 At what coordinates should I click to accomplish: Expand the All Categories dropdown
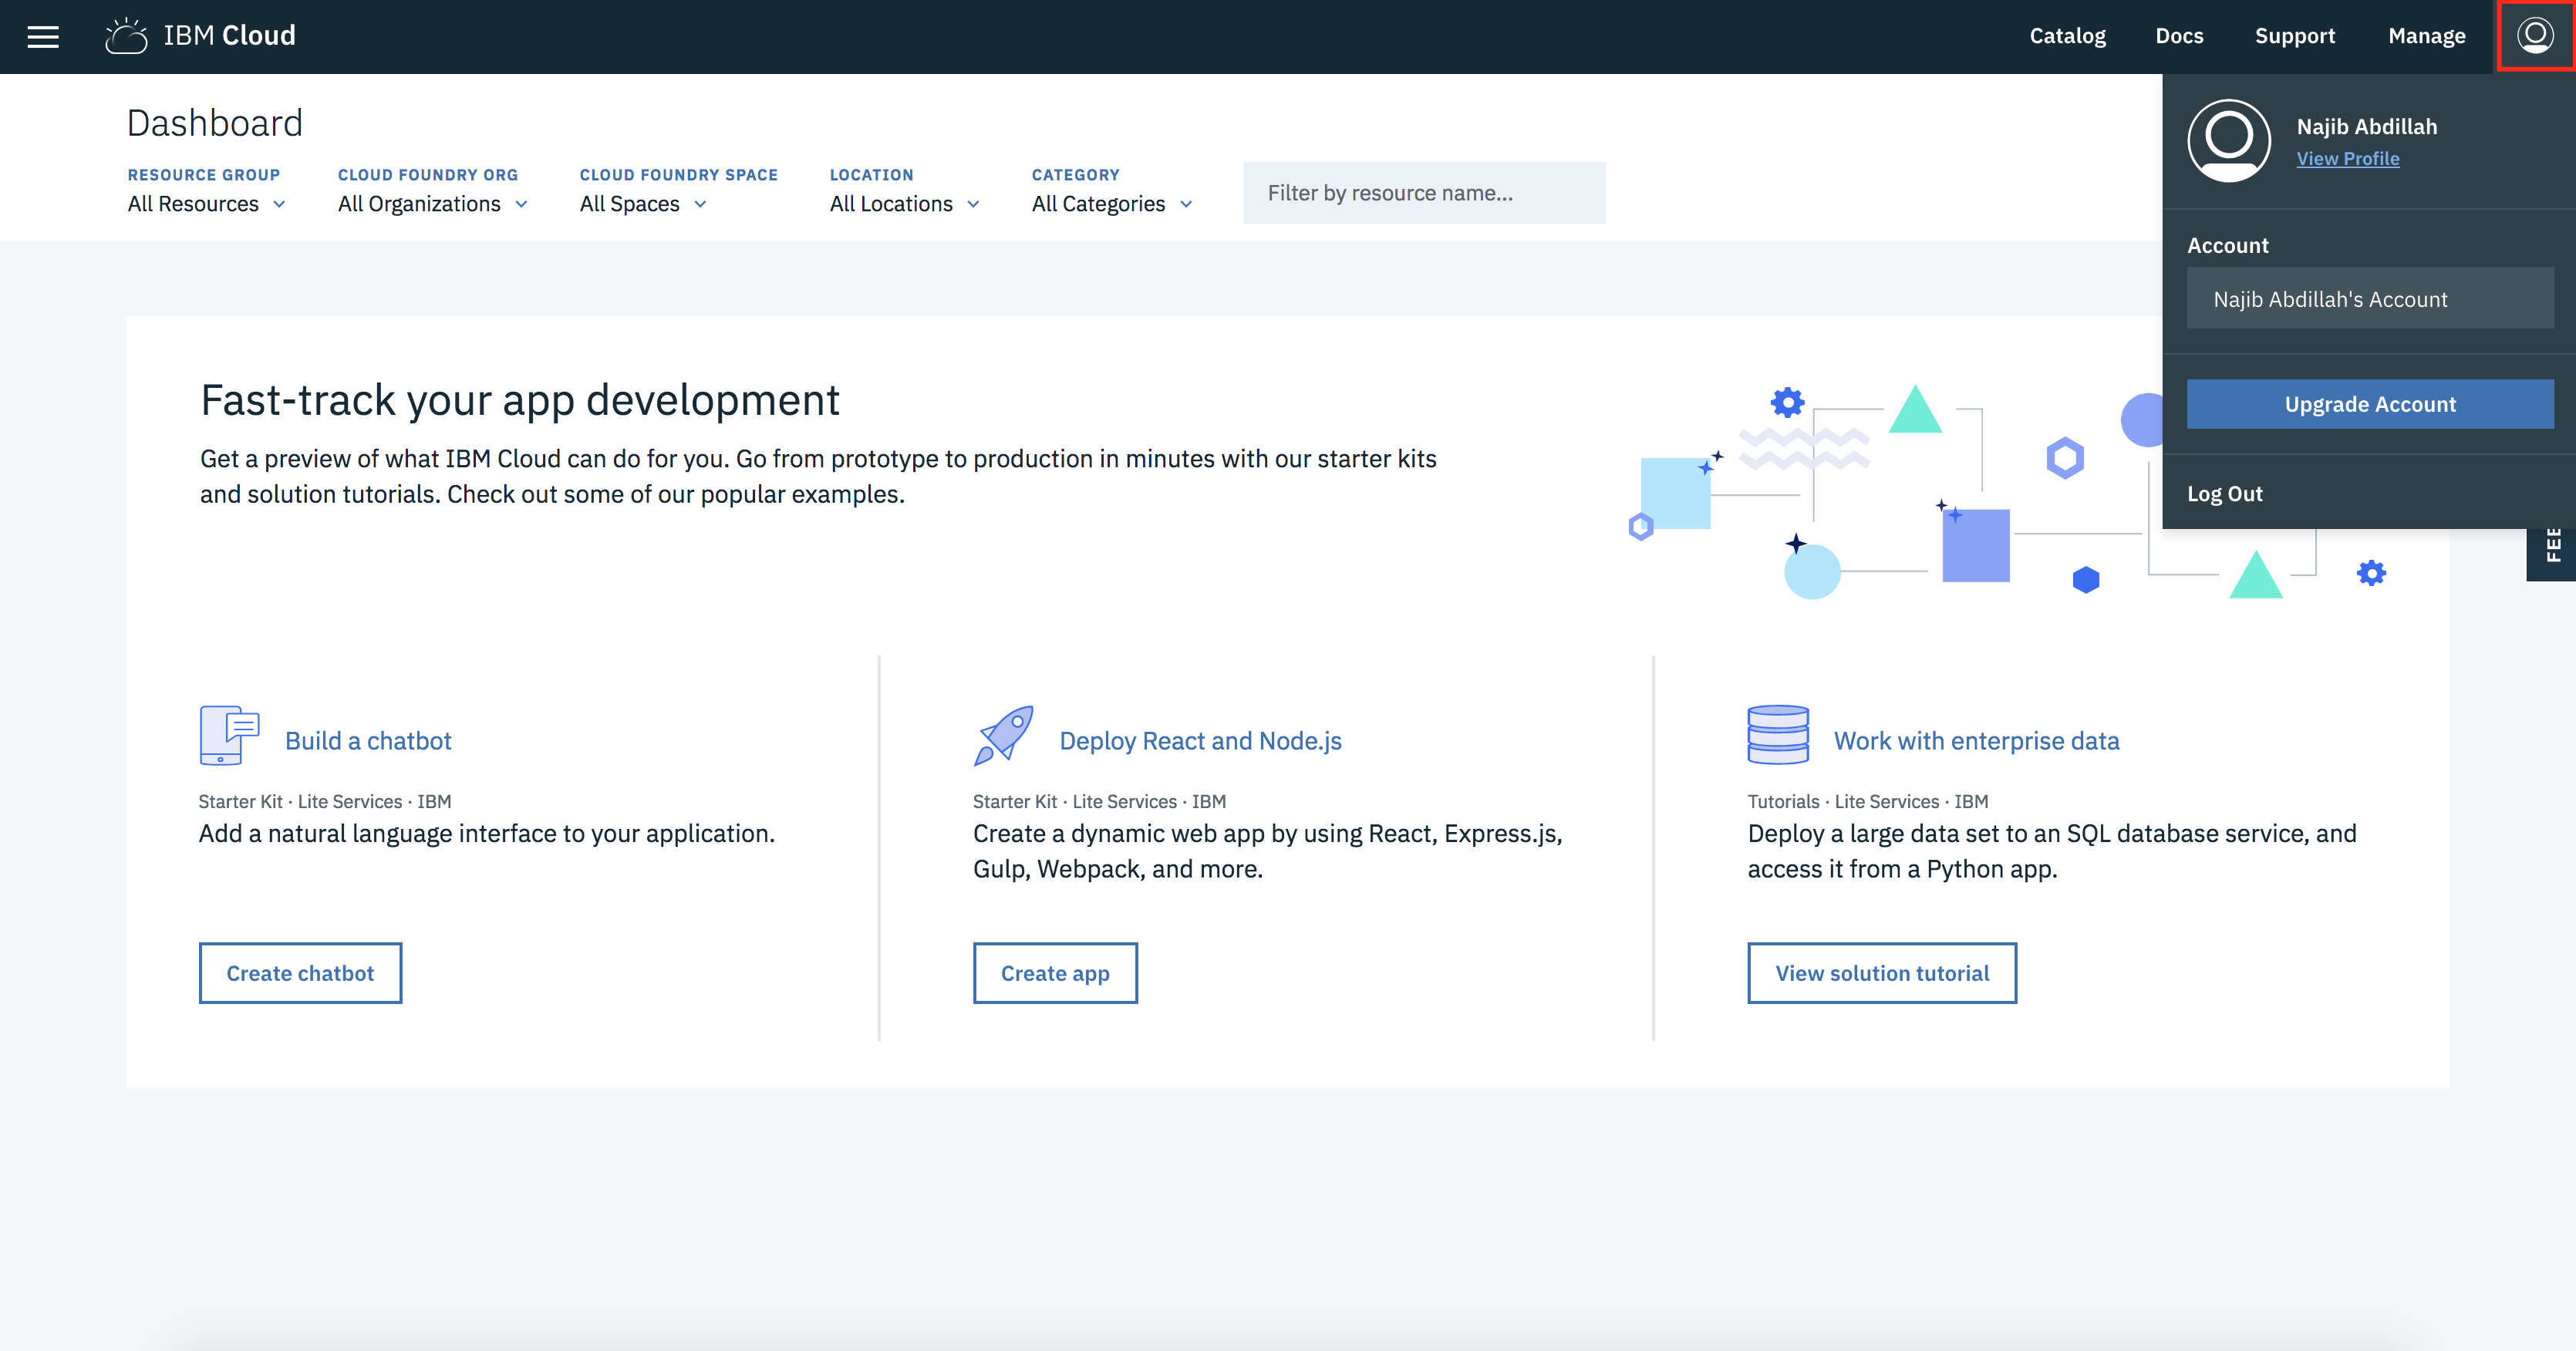[x=1113, y=204]
